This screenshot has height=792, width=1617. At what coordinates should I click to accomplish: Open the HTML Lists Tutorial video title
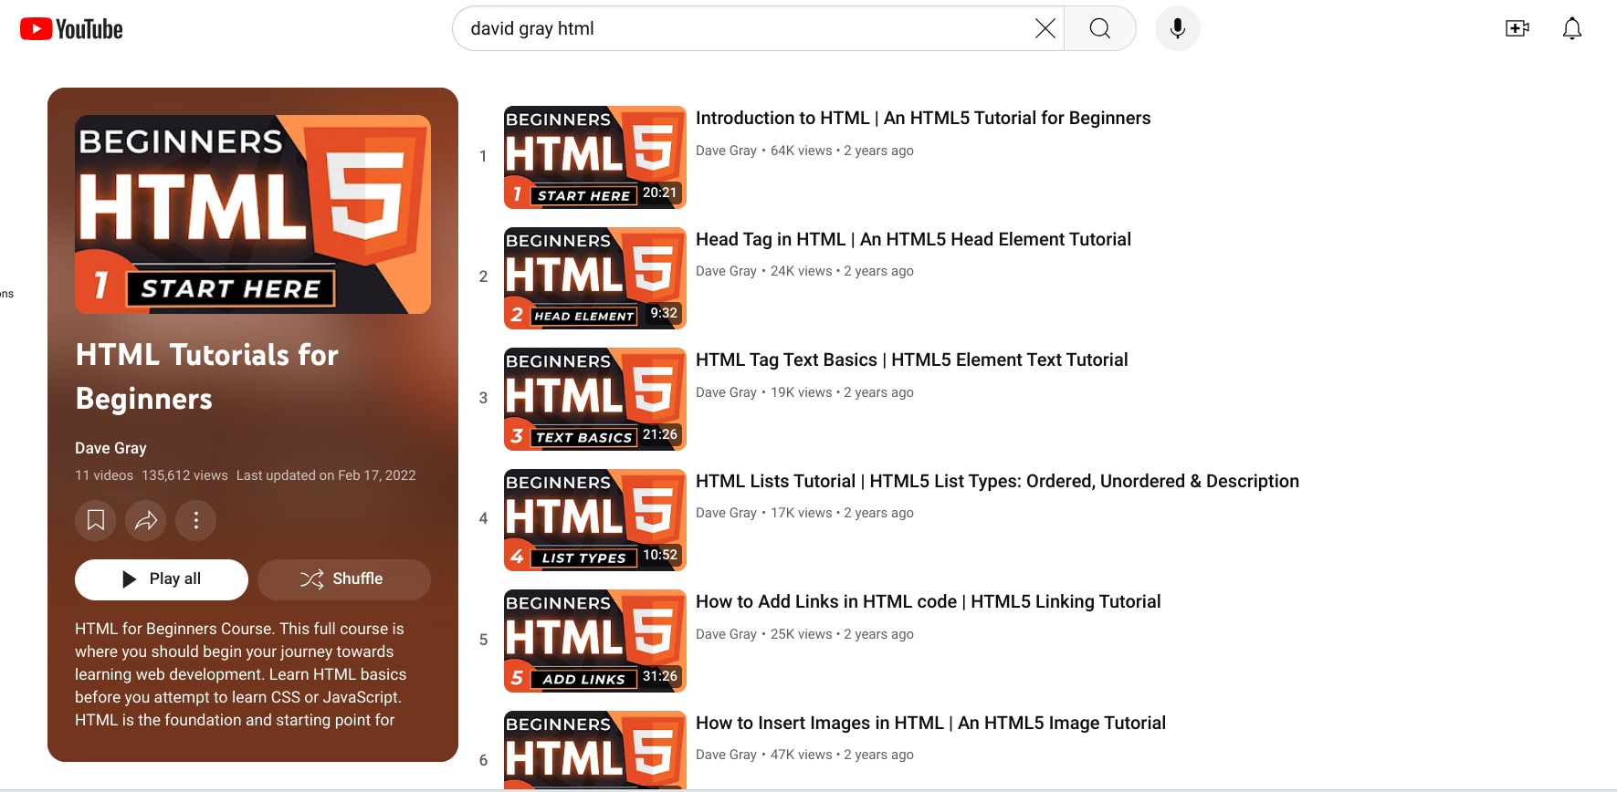point(997,481)
